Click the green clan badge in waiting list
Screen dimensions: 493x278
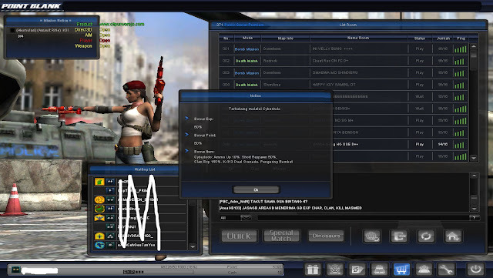[x=99, y=209]
